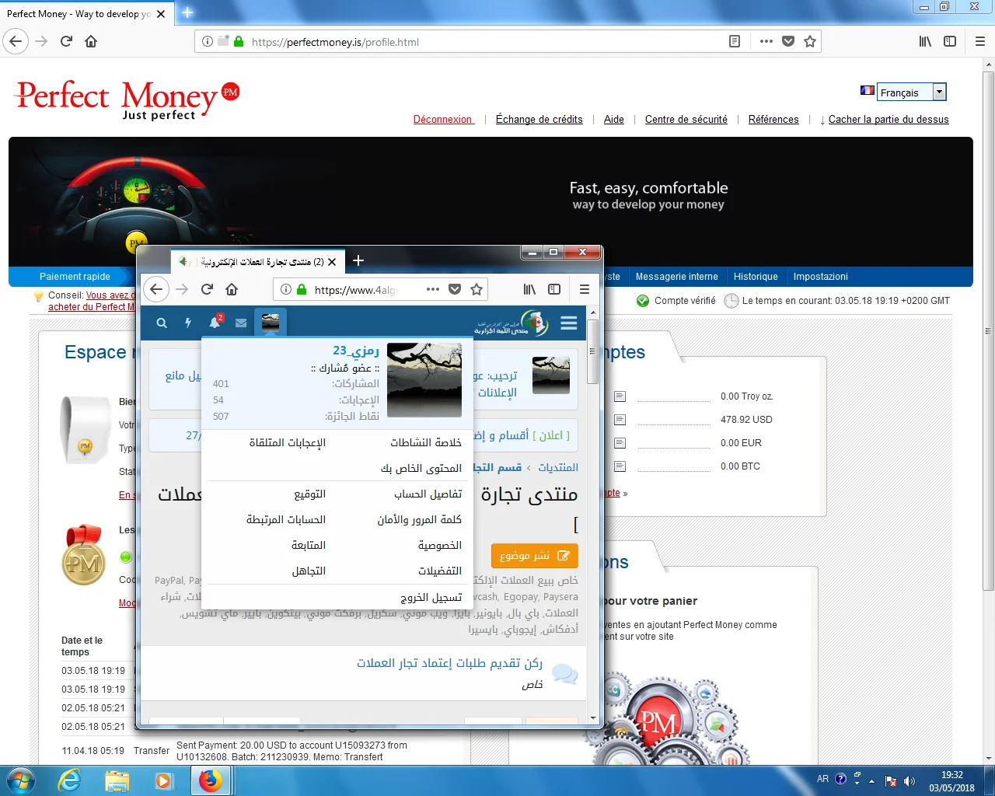
Task: Open the forum hamburger navigation menu
Action: coord(569,323)
